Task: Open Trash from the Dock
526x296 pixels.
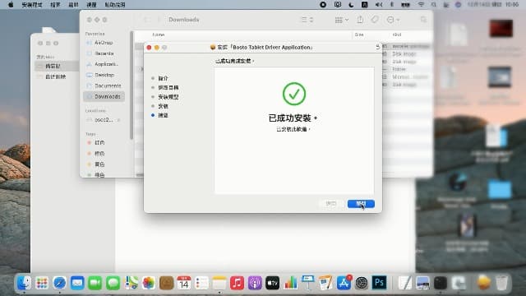Action: pyautogui.click(x=502, y=283)
